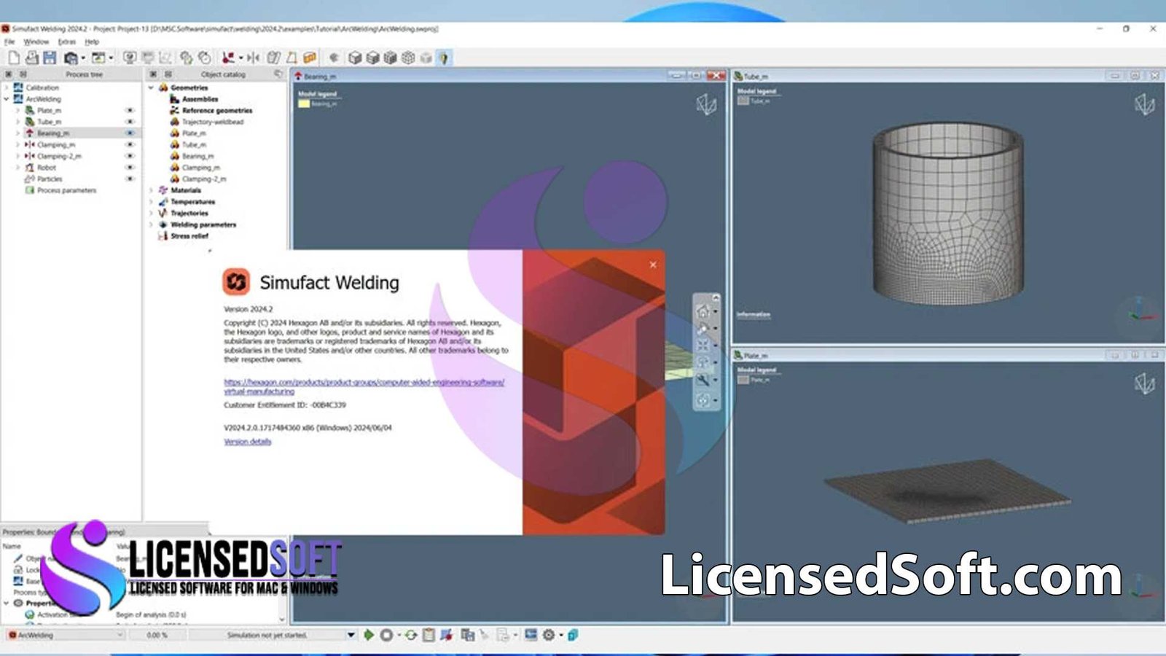Toggle visibility eye for Robot in process tree
Image resolution: width=1166 pixels, height=656 pixels.
tap(130, 168)
